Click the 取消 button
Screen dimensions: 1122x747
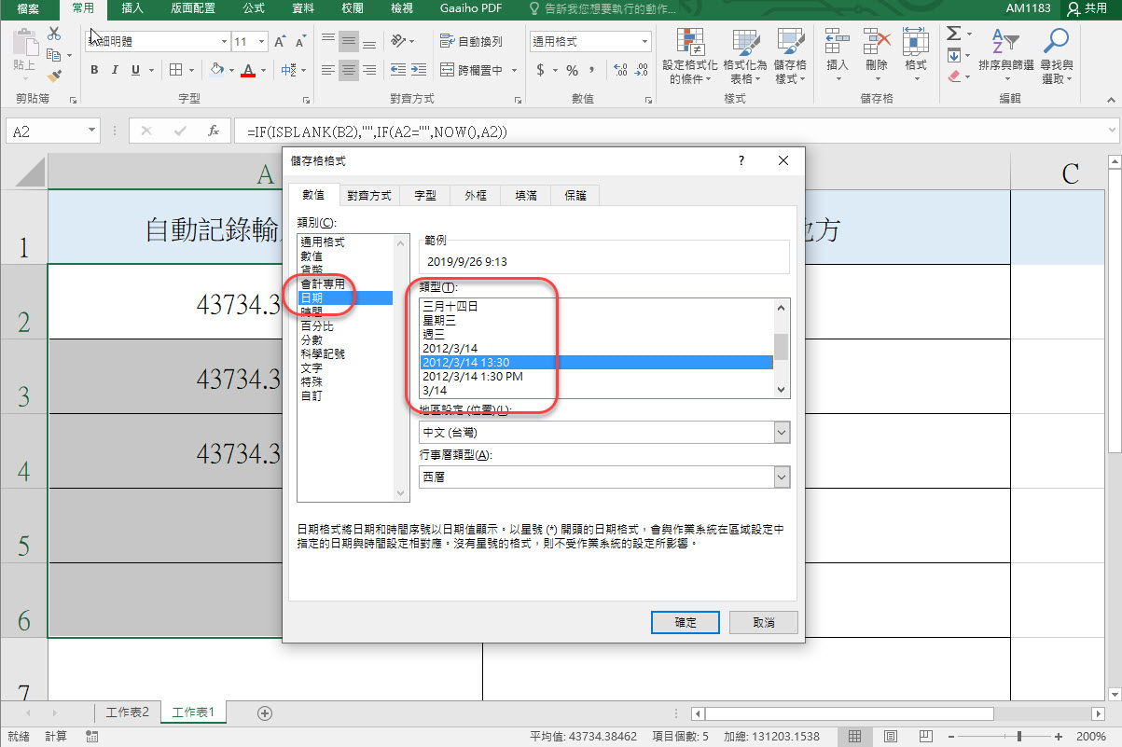pos(763,622)
